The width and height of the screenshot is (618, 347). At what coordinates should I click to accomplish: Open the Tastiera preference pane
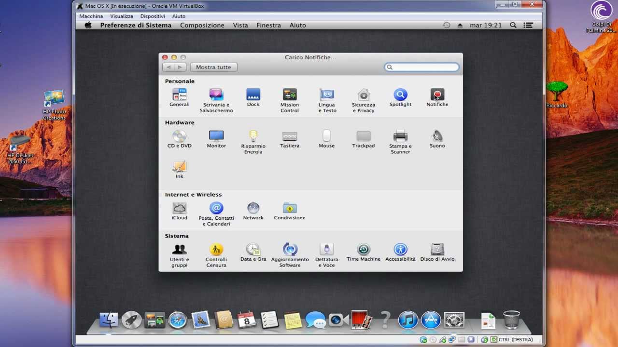[x=290, y=139]
